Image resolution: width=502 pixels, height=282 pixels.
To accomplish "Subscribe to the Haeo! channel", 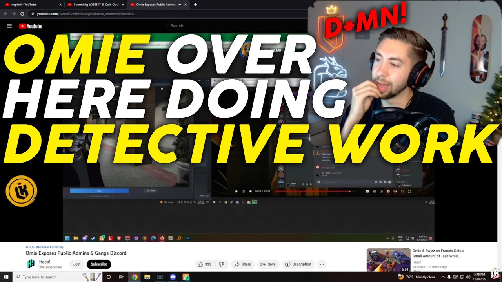I will pos(99,264).
